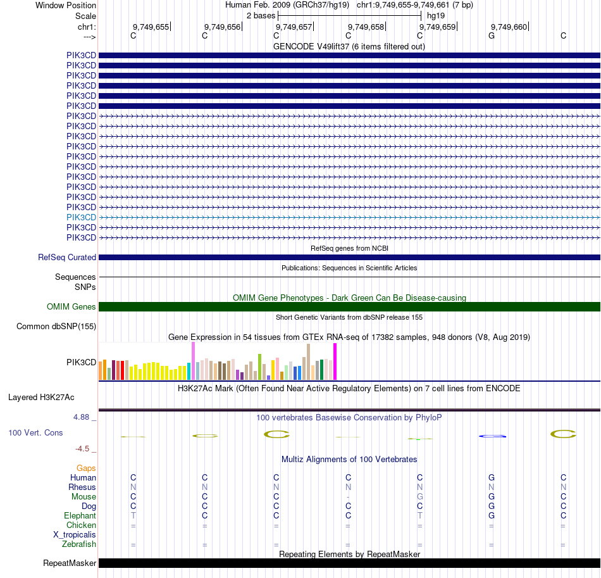
Task: Click the 100 Vert. Cons label
Action: pos(35,432)
